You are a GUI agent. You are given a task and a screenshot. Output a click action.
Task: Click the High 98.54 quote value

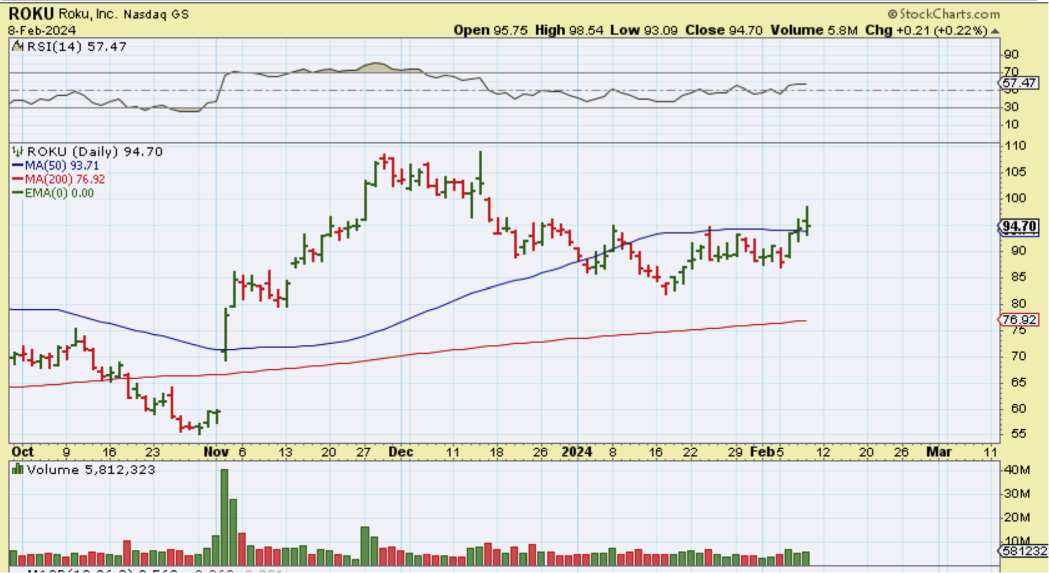tap(569, 30)
